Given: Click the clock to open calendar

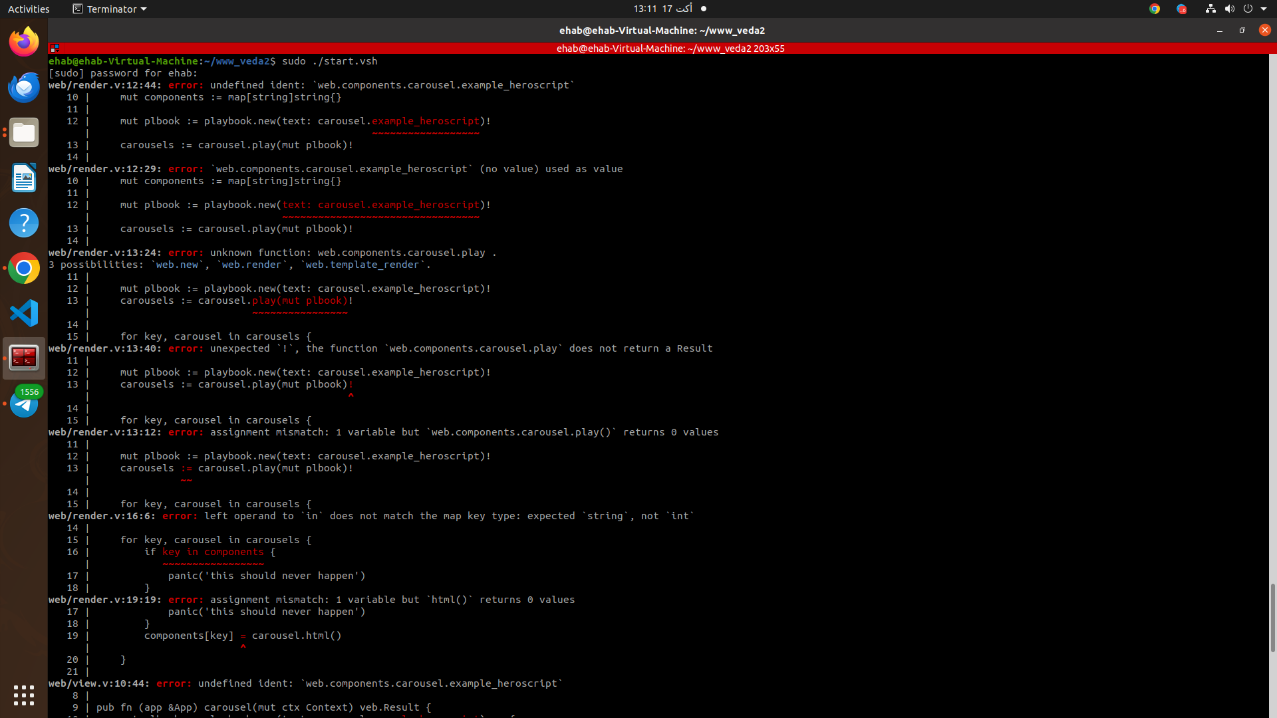Looking at the screenshot, I should (x=662, y=9).
